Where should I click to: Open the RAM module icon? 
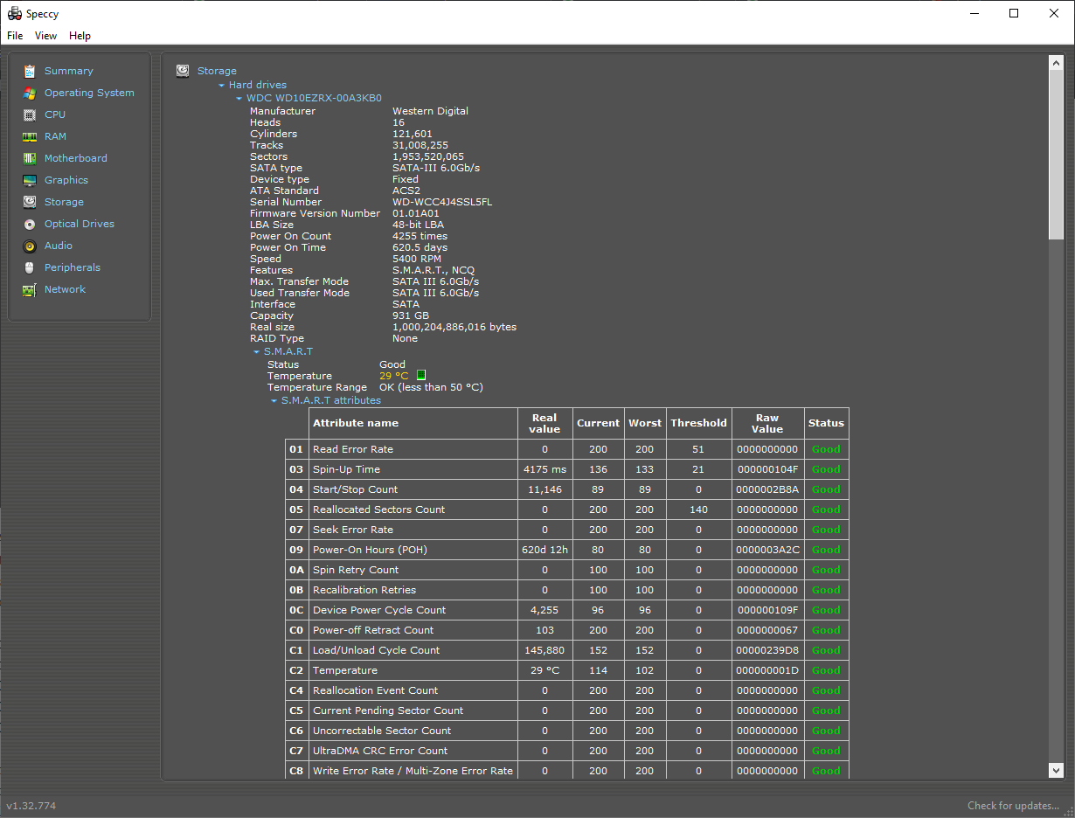pyautogui.click(x=30, y=136)
